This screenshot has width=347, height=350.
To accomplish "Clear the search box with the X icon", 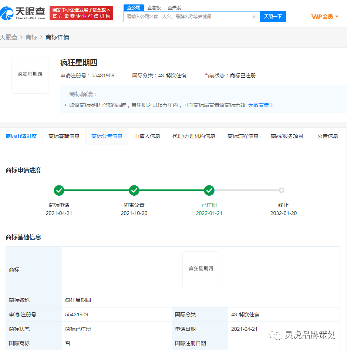I will tap(254, 17).
